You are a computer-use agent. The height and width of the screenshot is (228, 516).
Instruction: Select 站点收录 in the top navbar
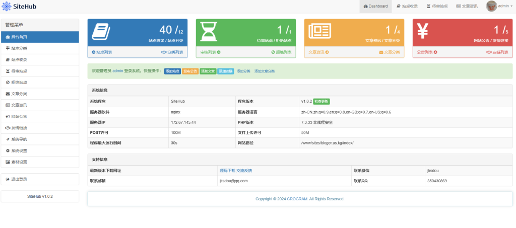tap(407, 6)
